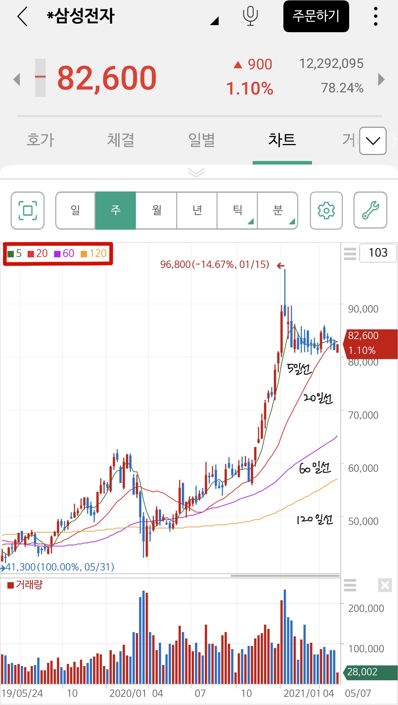Go back with the left chevron arrow
The height and width of the screenshot is (705, 398).
(22, 16)
